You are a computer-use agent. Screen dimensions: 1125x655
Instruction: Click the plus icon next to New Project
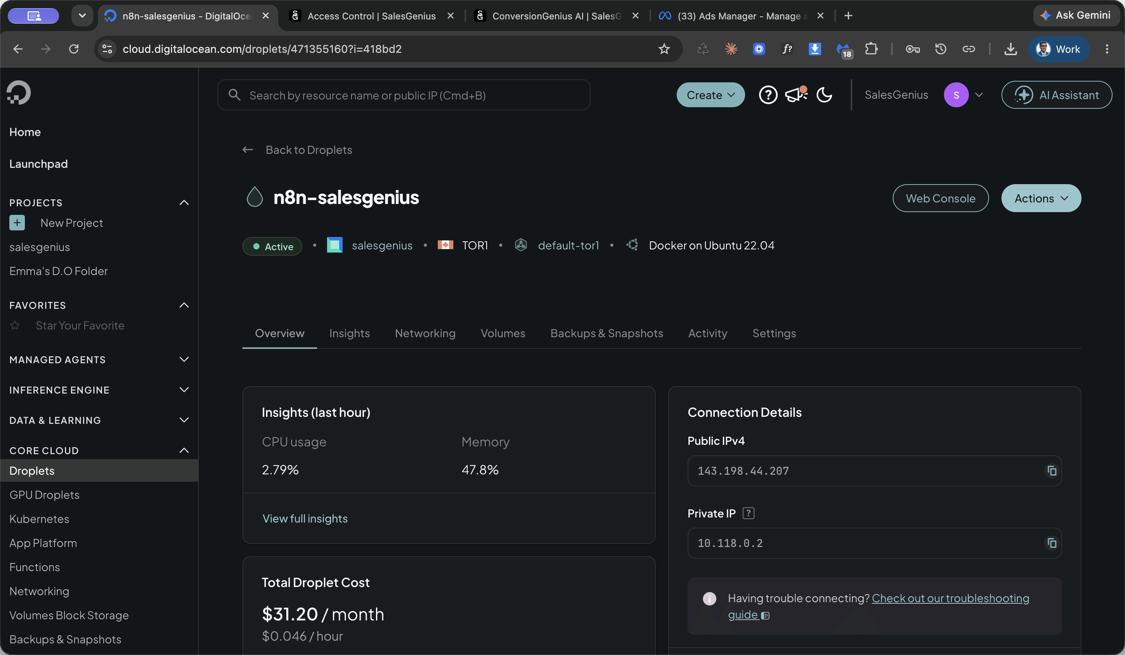click(17, 223)
